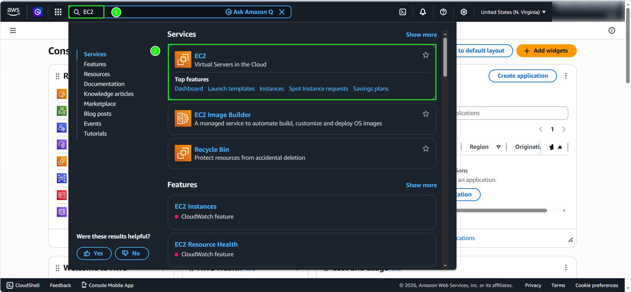
Task: Click the Create application button
Action: tap(523, 76)
